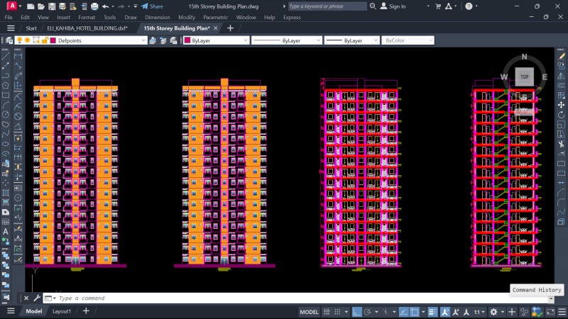The image size is (568, 319).
Task: Select the Revision Cloud tool
Action: tap(6, 125)
